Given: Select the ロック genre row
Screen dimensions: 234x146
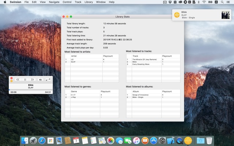Looking at the screenshot, I should pyautogui.click(x=92, y=95).
